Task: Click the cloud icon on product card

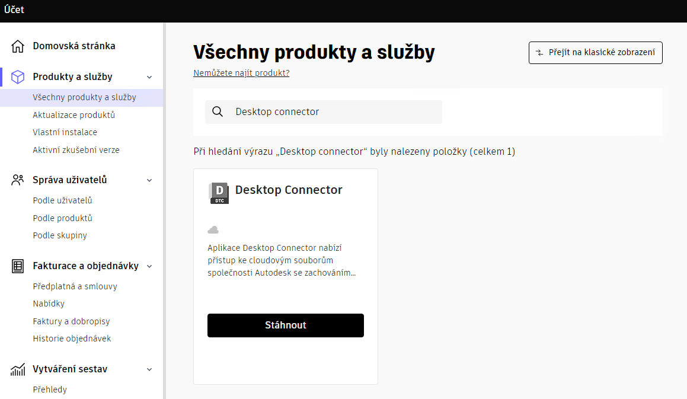Action: [213, 229]
